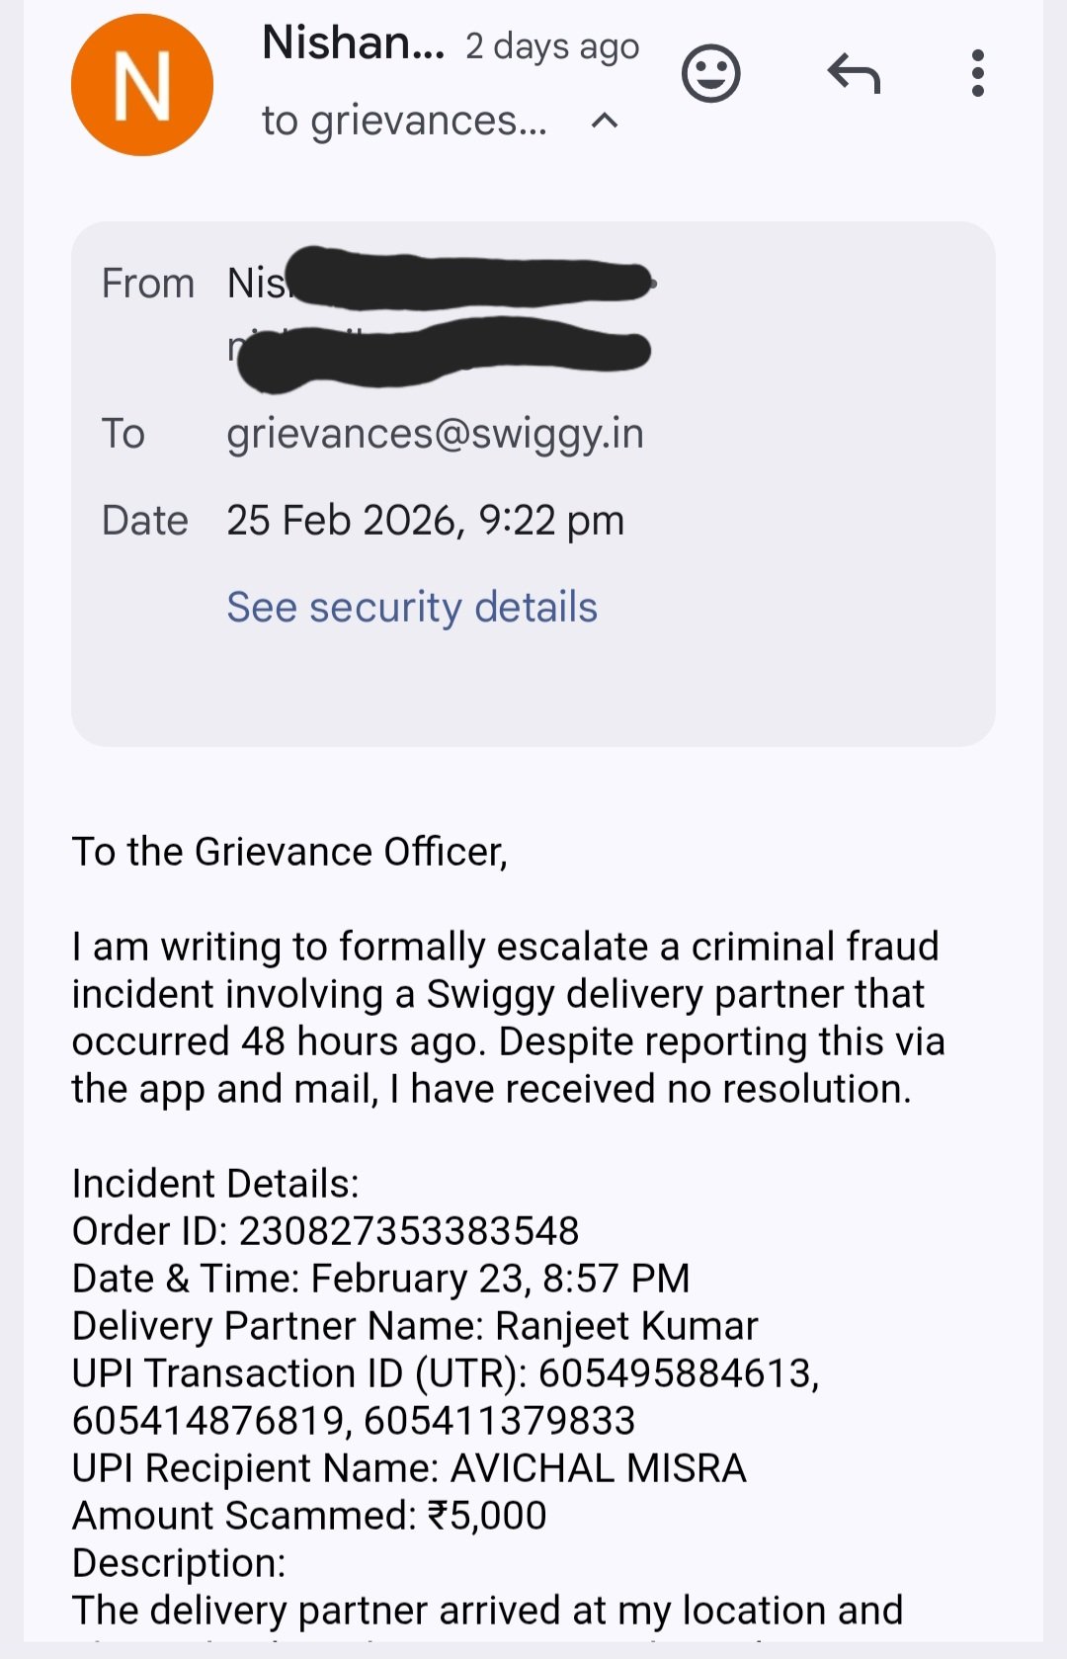Viewport: 1067px width, 1659px height.
Task: Tap the date '25 Feb 2026, 9:22 pm'
Action: pyautogui.click(x=425, y=521)
